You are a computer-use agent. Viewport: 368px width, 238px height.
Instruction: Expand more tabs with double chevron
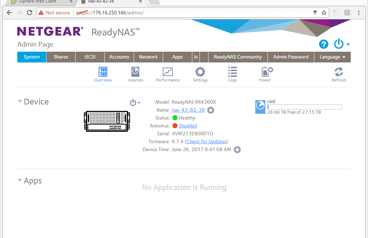tap(196, 57)
